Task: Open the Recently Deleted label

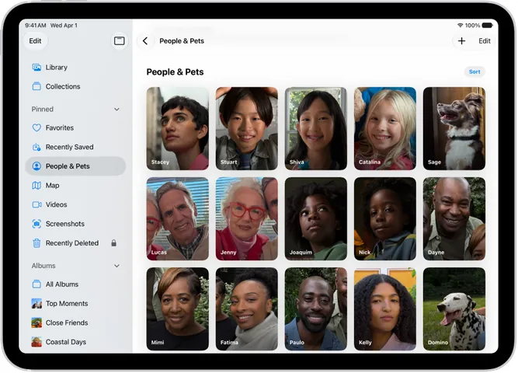Action: click(x=72, y=243)
